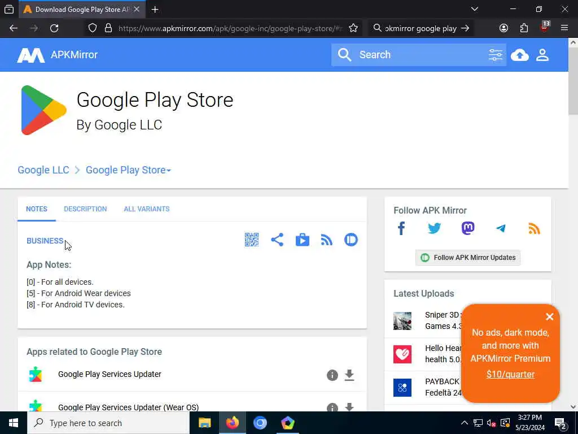The image size is (578, 434).
Task: Follow APK Mirror on Twitter
Action: [434, 228]
